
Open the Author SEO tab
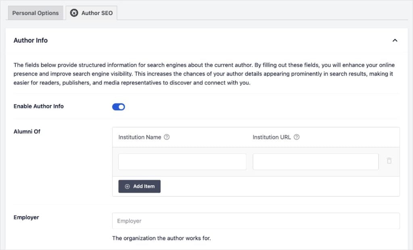click(92, 13)
